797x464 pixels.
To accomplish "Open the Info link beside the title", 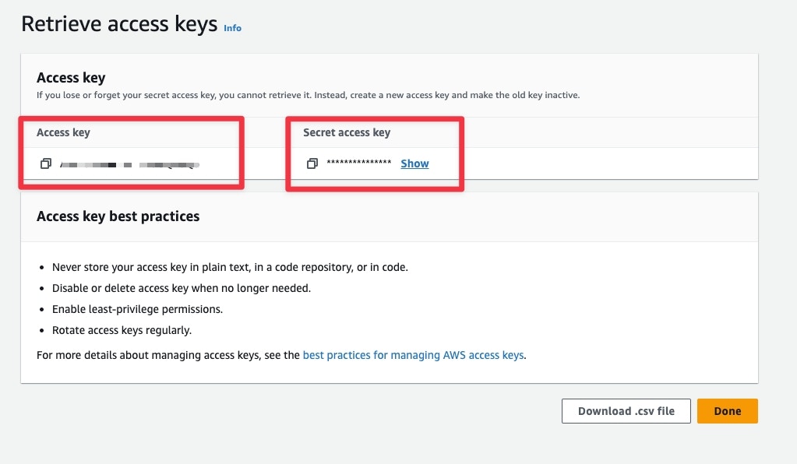I will pyautogui.click(x=232, y=28).
